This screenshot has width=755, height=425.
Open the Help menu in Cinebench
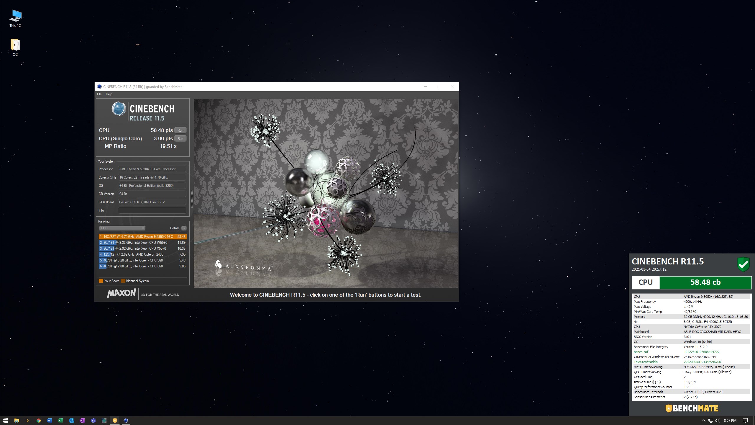[109, 94]
